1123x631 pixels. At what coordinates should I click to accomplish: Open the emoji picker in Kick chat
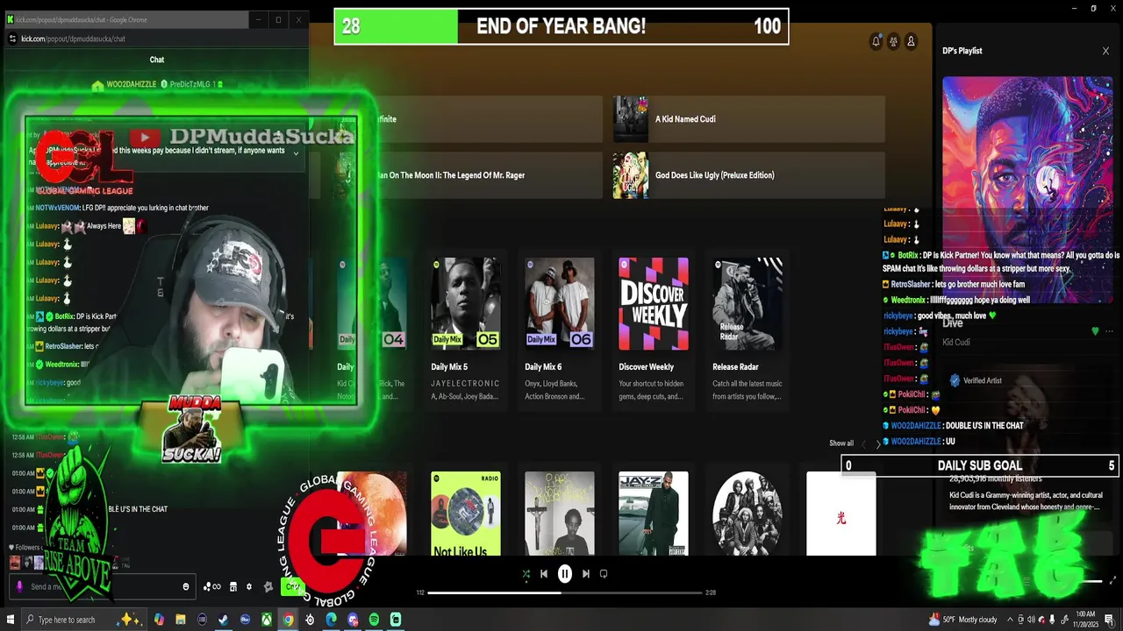[x=186, y=586]
